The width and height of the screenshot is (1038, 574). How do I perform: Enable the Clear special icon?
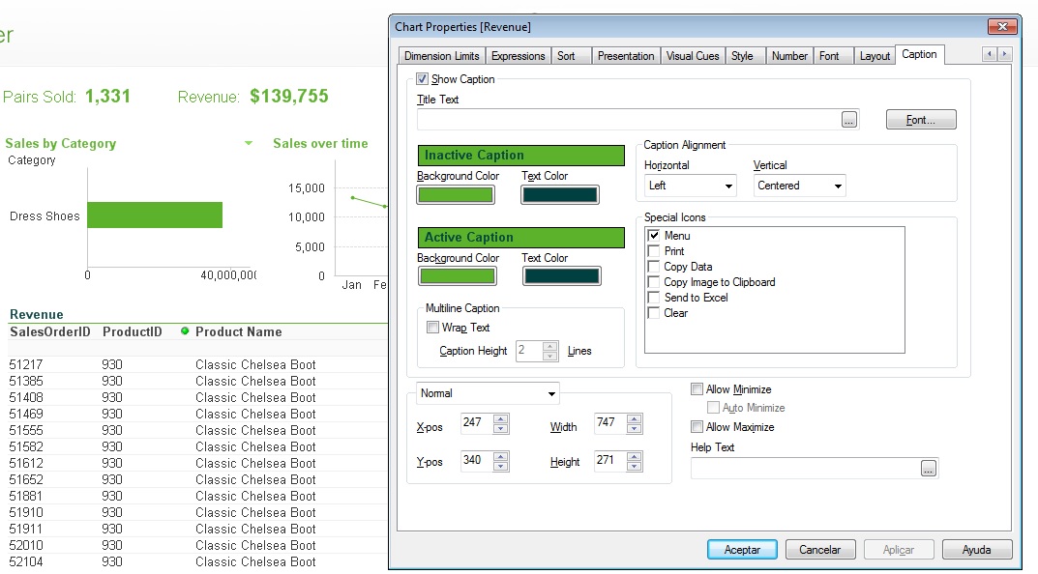click(x=653, y=313)
